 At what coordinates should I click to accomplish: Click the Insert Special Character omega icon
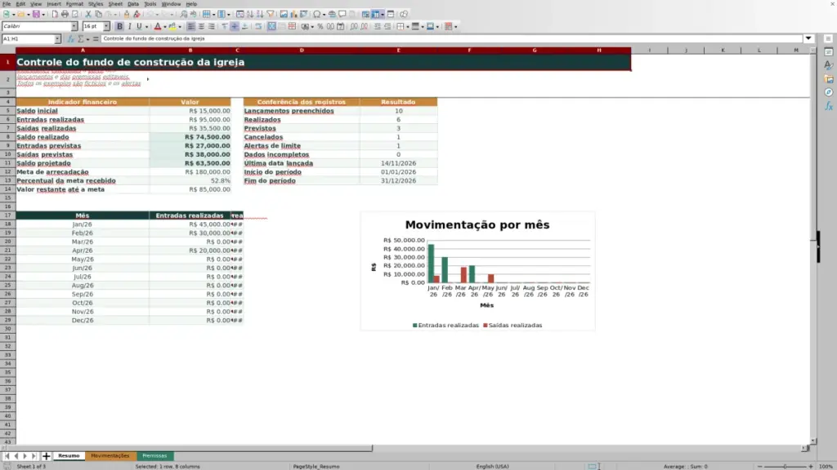317,15
